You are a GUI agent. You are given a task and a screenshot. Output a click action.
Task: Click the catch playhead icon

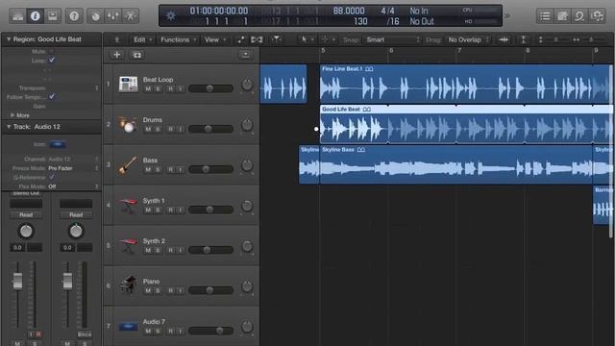(277, 39)
